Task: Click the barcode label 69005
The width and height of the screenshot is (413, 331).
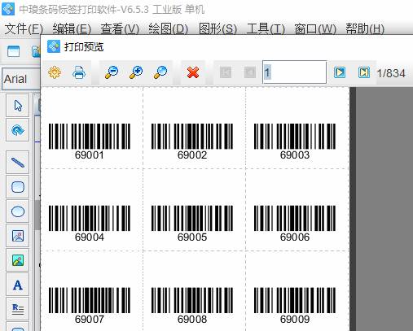Action: coord(192,224)
